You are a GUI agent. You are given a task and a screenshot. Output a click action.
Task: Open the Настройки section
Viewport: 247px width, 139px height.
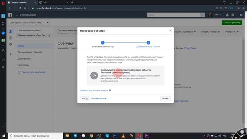coord(23,65)
